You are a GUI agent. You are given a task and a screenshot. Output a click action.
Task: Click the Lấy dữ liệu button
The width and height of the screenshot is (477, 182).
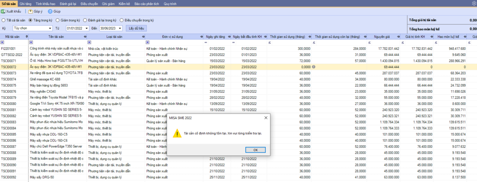pyautogui.click(x=136, y=28)
